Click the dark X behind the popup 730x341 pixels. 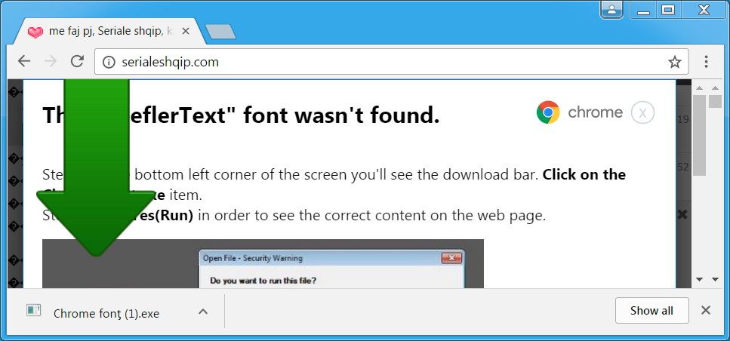(x=682, y=214)
